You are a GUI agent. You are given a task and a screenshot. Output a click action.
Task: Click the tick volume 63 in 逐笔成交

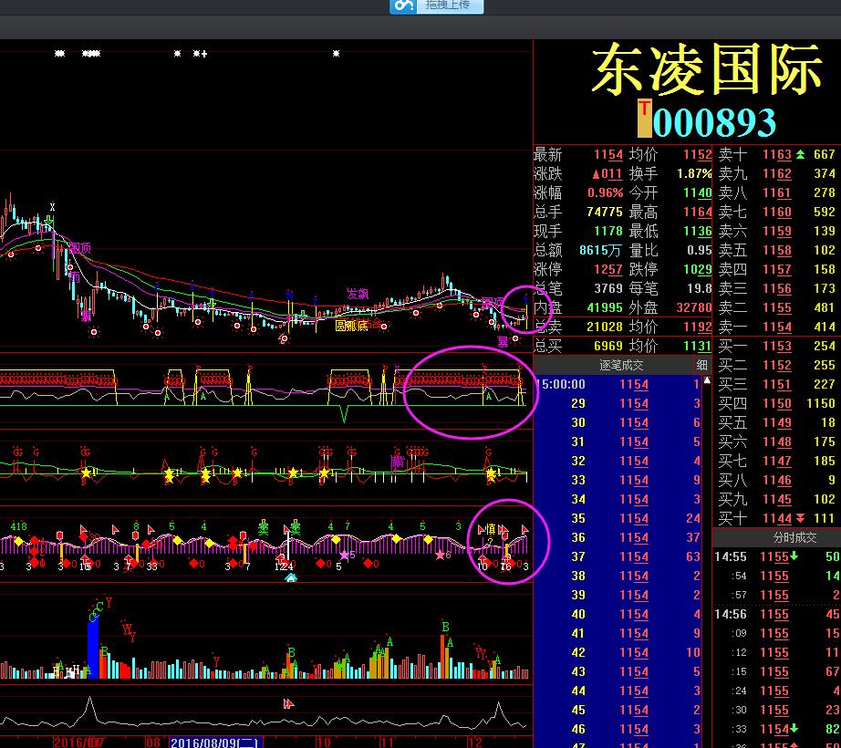coord(693,556)
